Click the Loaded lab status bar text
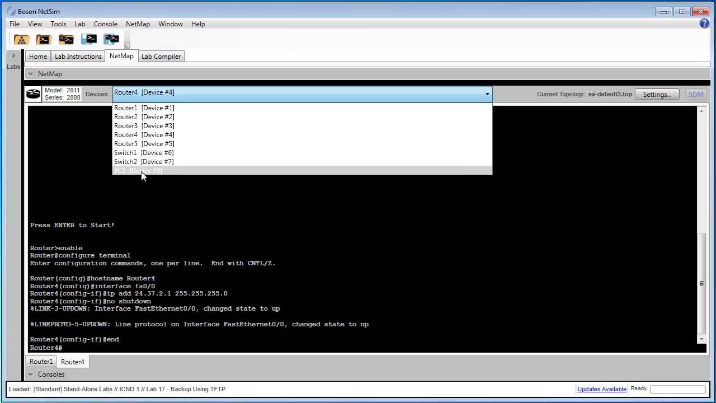The image size is (716, 403). tap(117, 389)
